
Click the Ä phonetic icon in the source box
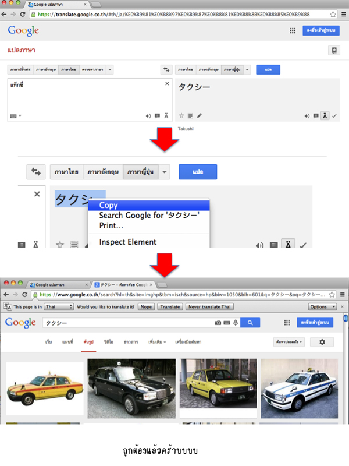166,115
